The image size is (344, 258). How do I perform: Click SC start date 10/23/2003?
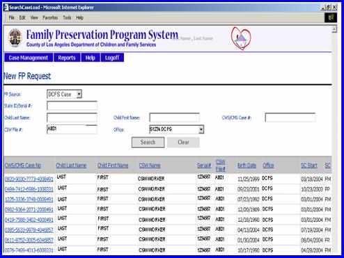point(312,189)
